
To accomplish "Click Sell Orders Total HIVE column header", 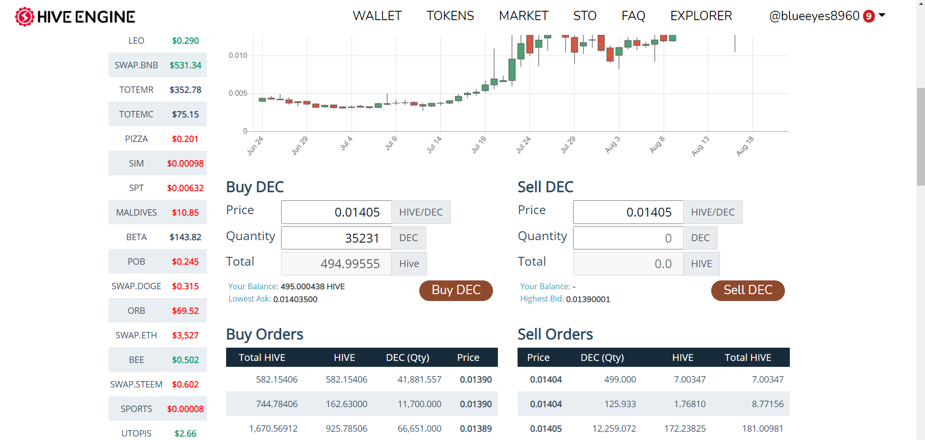I will [748, 357].
